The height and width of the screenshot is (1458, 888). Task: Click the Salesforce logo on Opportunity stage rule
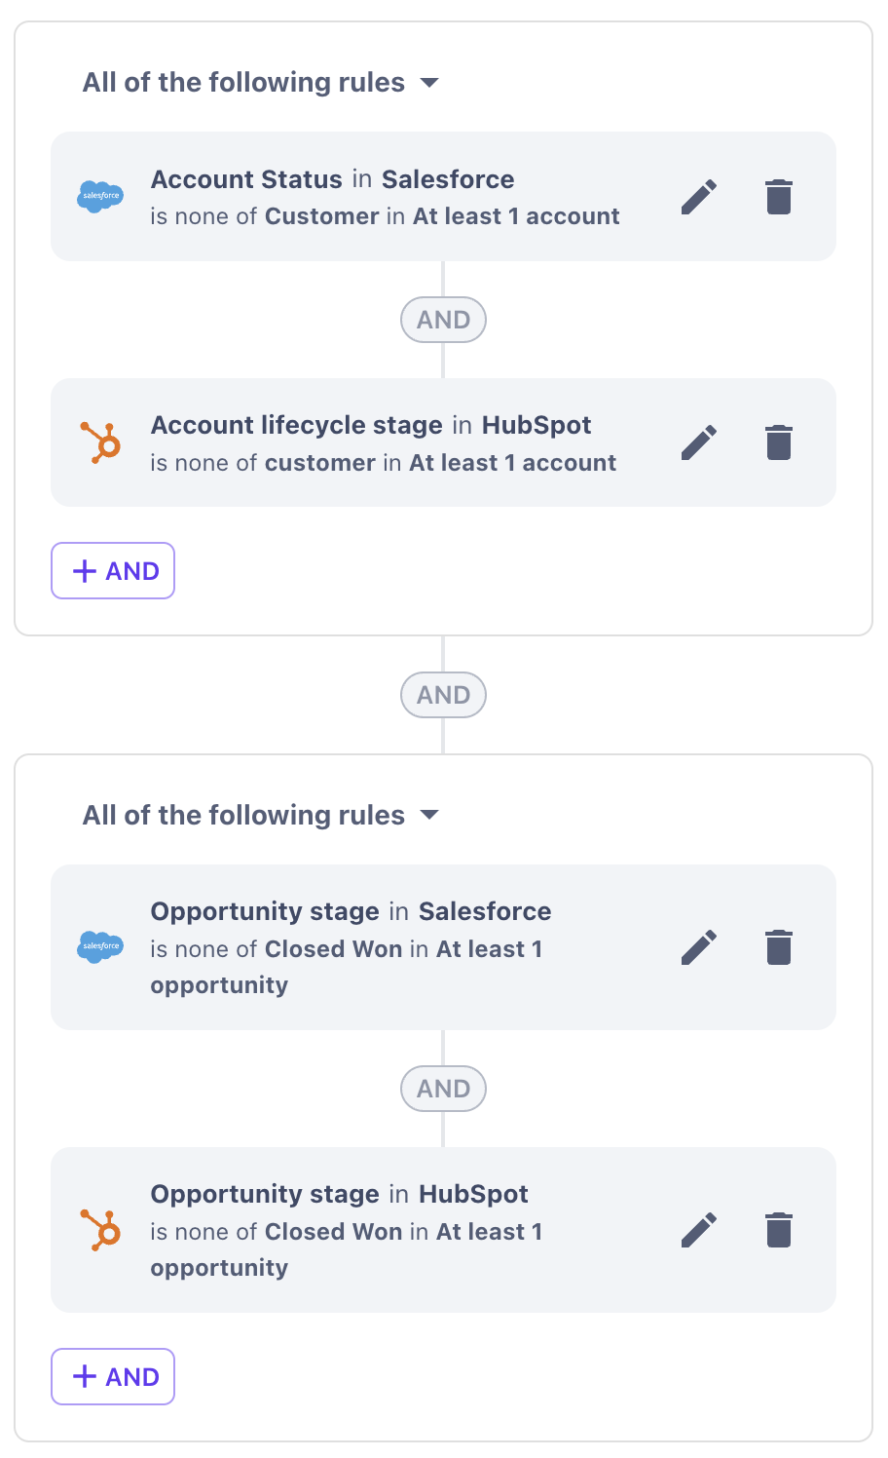click(100, 947)
